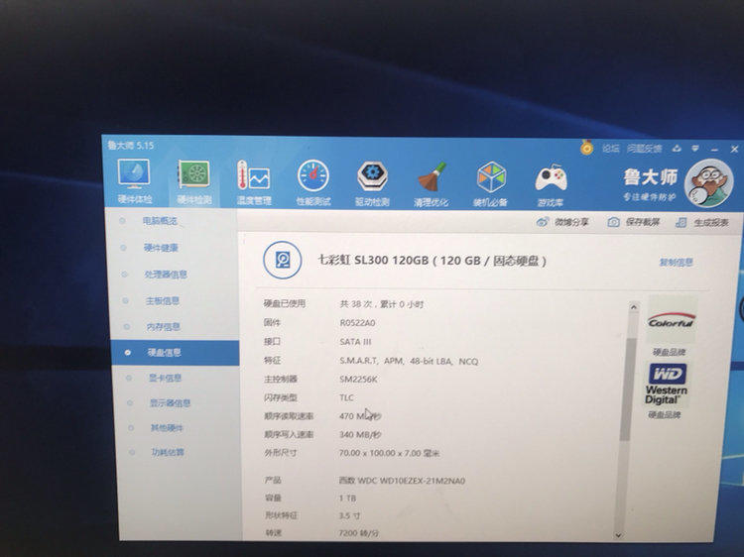Open the title bar dropdown menu icon

[695, 149]
